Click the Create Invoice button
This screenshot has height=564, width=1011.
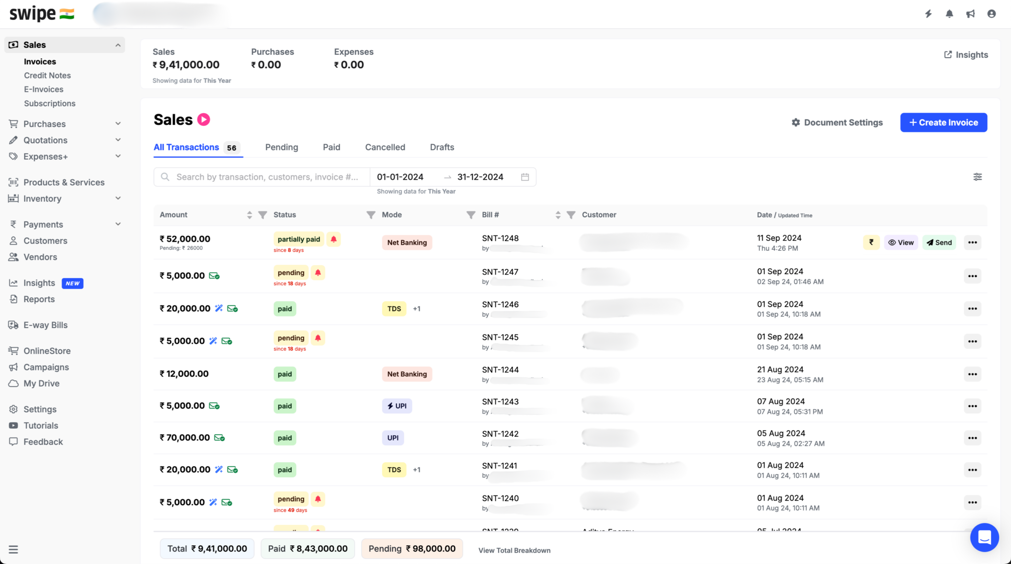click(943, 122)
